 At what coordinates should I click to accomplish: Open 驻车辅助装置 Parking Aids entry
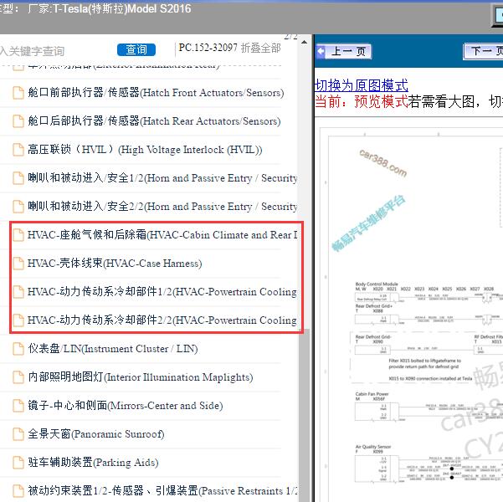pyautogui.click(x=94, y=462)
